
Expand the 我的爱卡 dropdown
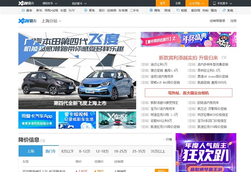pos(79,3)
